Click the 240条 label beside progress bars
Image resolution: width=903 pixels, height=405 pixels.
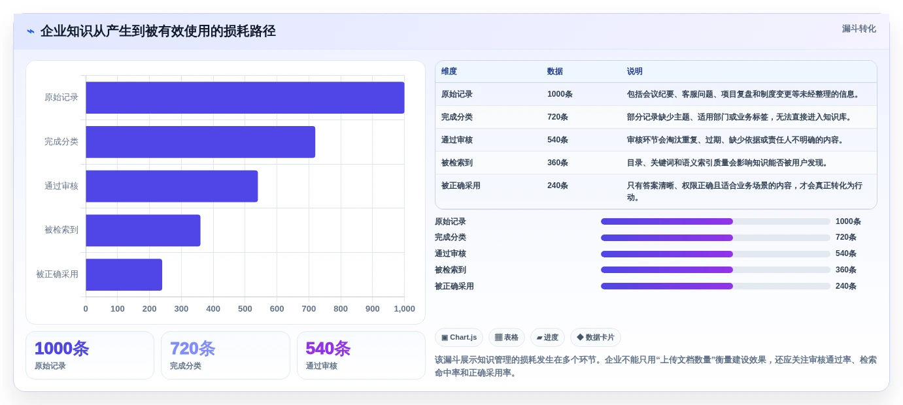[846, 286]
